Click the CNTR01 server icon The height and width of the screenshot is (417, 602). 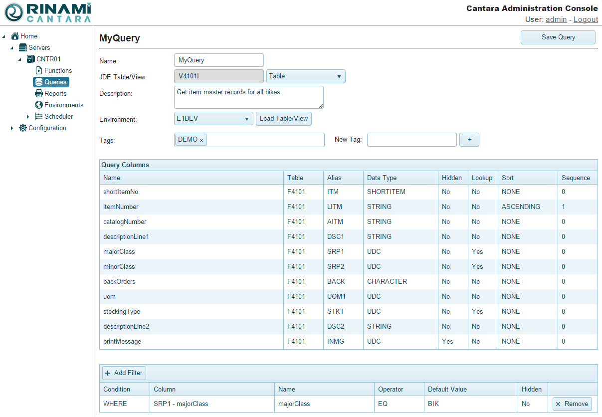[31, 59]
